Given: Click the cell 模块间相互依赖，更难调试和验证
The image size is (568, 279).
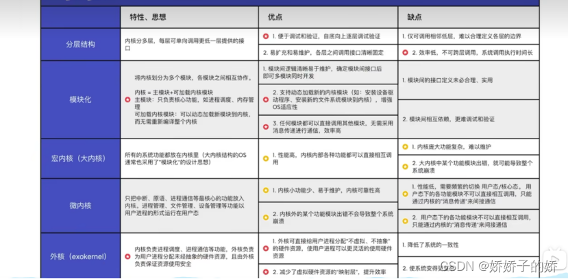Looking at the screenshot, I should pyautogui.click(x=469, y=119).
